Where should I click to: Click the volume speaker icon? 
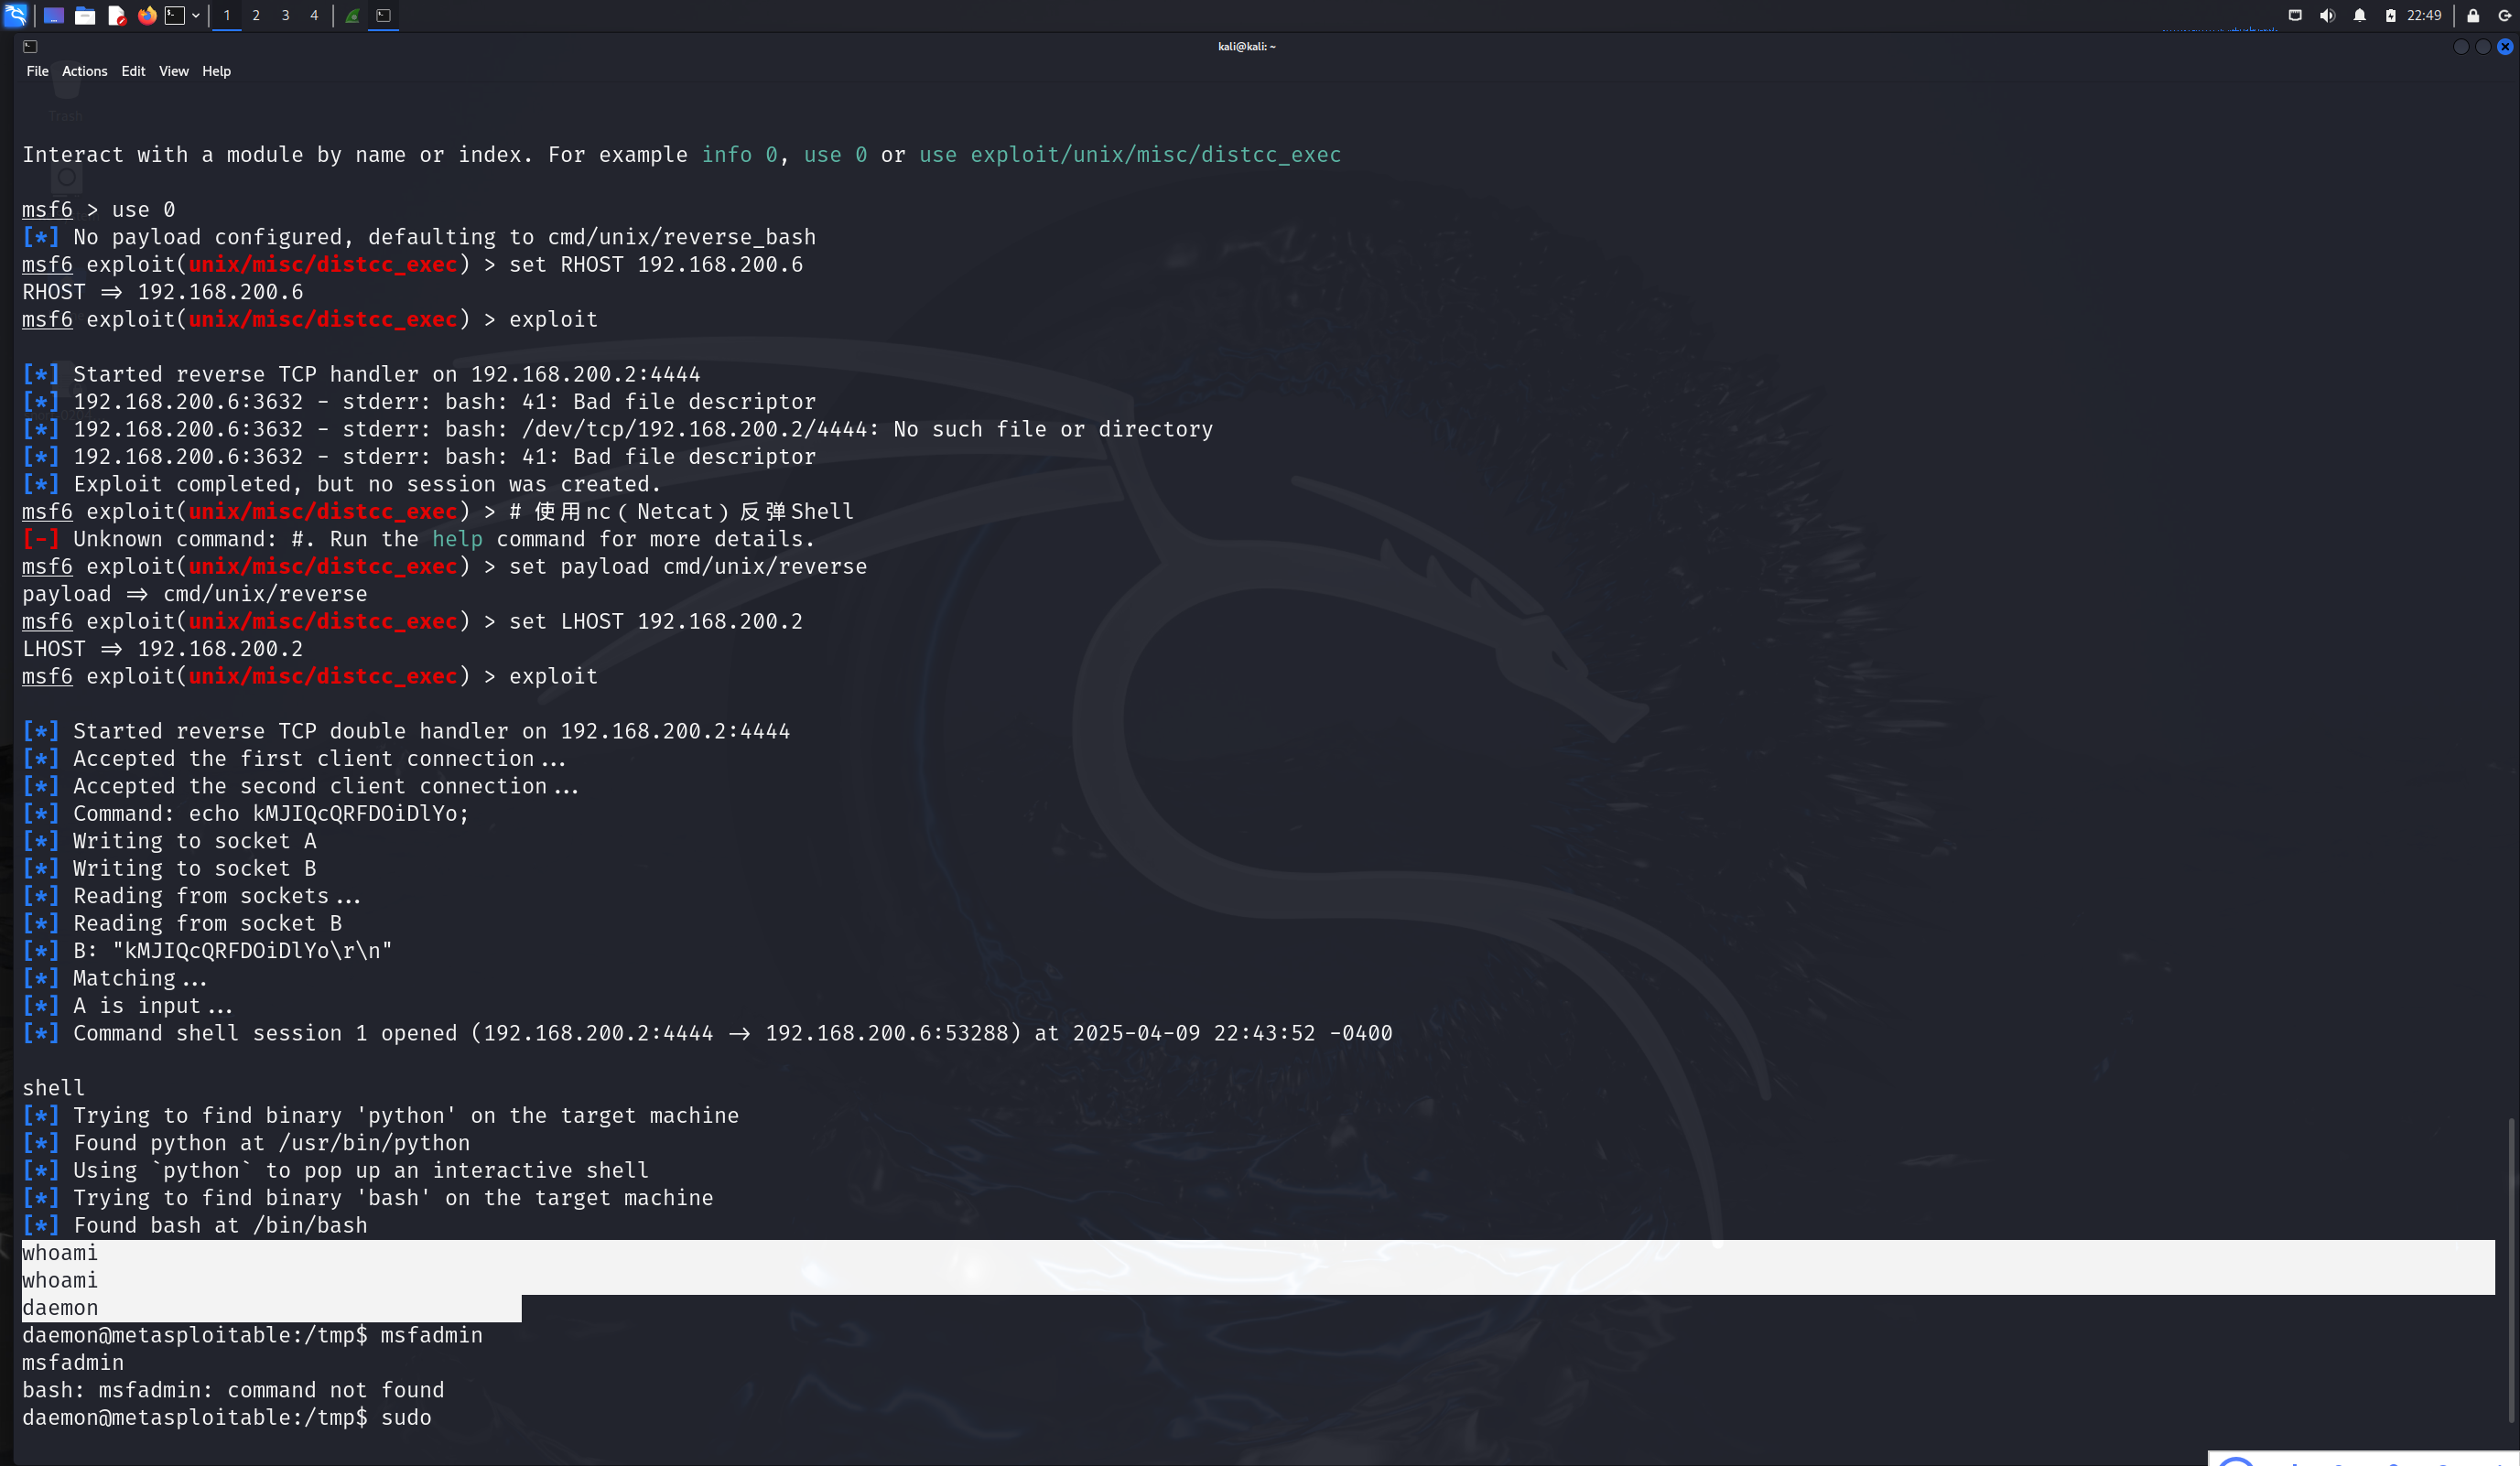click(2327, 15)
